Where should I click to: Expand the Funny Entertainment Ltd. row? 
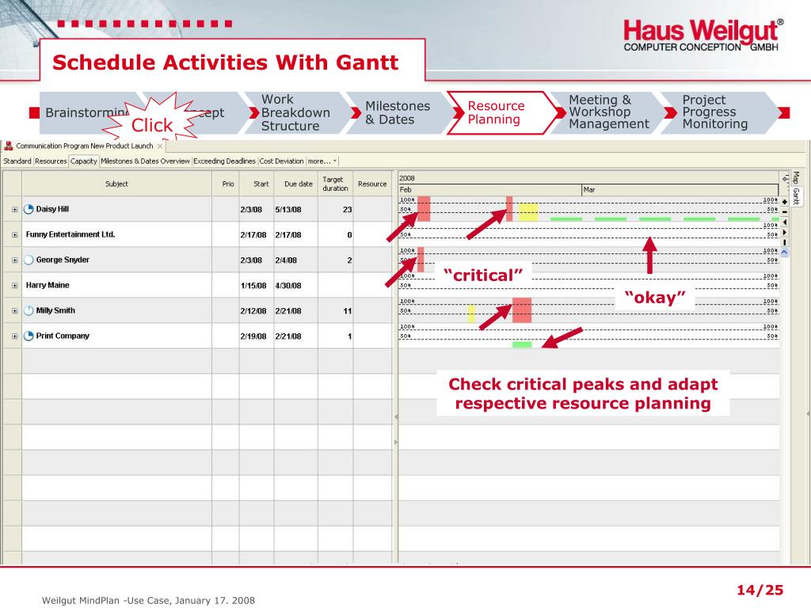[14, 234]
